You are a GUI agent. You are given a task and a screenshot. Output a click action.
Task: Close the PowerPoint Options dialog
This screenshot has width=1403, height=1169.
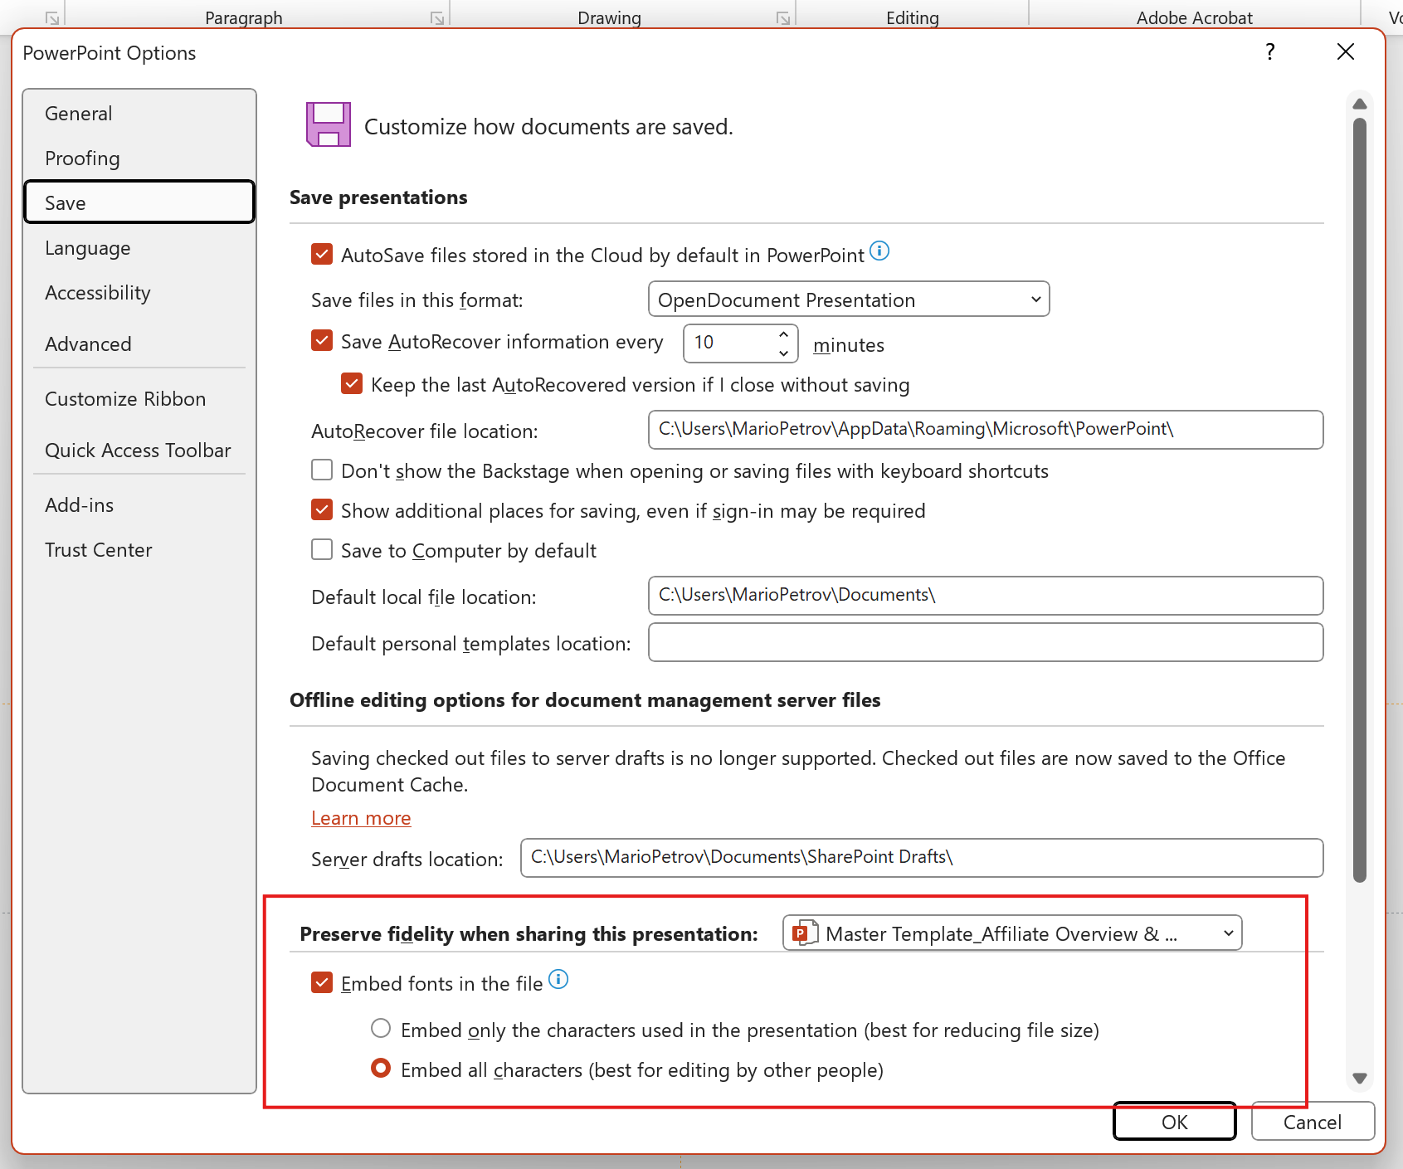(x=1346, y=52)
